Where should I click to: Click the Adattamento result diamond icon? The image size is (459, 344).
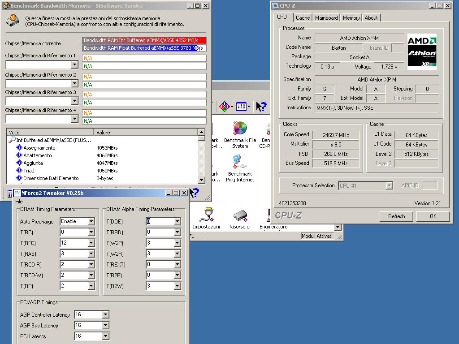(19, 155)
